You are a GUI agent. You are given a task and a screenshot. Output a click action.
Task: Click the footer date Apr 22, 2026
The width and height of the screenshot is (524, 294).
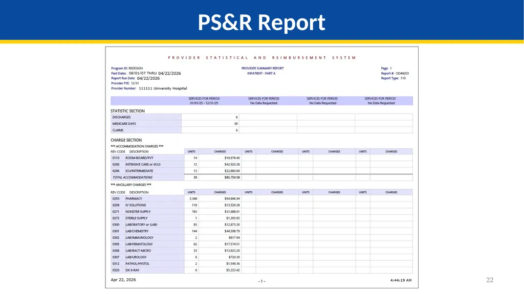point(123,280)
